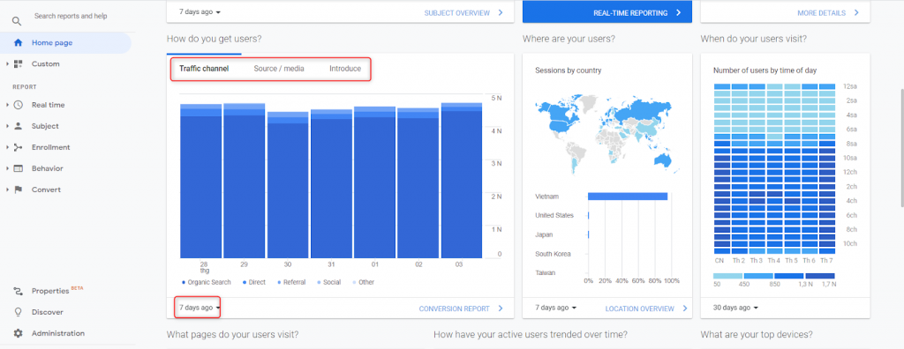
Task: Click the Custom dashboard grid icon
Action: coord(18,64)
